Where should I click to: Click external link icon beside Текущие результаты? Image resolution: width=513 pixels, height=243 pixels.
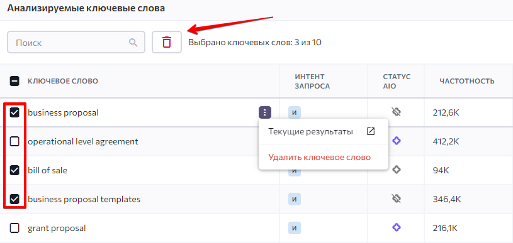[370, 131]
